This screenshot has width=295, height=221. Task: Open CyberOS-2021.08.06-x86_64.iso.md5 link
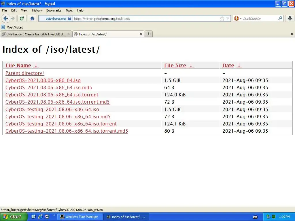pyautogui.click(x=49, y=87)
